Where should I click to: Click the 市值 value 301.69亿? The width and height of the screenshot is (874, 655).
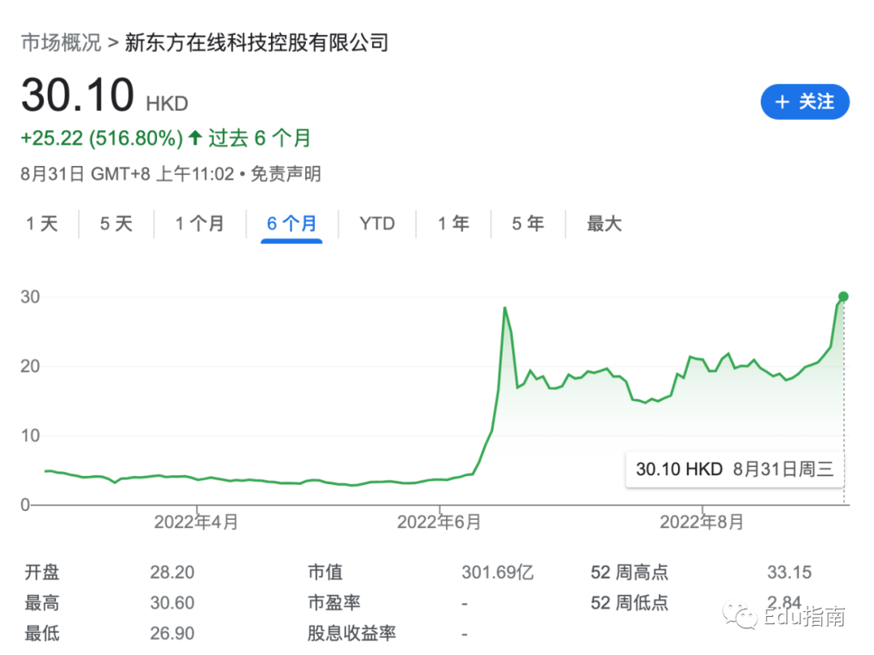tap(498, 572)
